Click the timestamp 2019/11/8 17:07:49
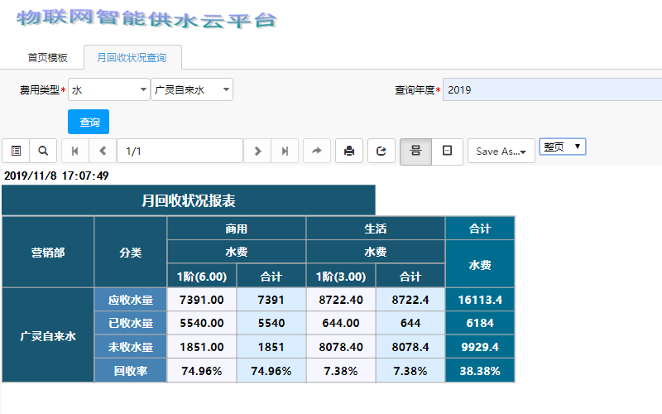The width and height of the screenshot is (662, 414). (x=56, y=176)
